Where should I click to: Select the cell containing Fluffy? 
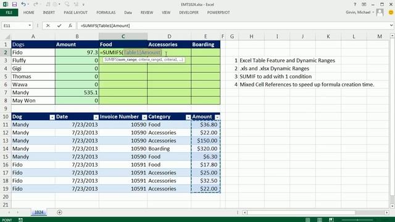33,60
